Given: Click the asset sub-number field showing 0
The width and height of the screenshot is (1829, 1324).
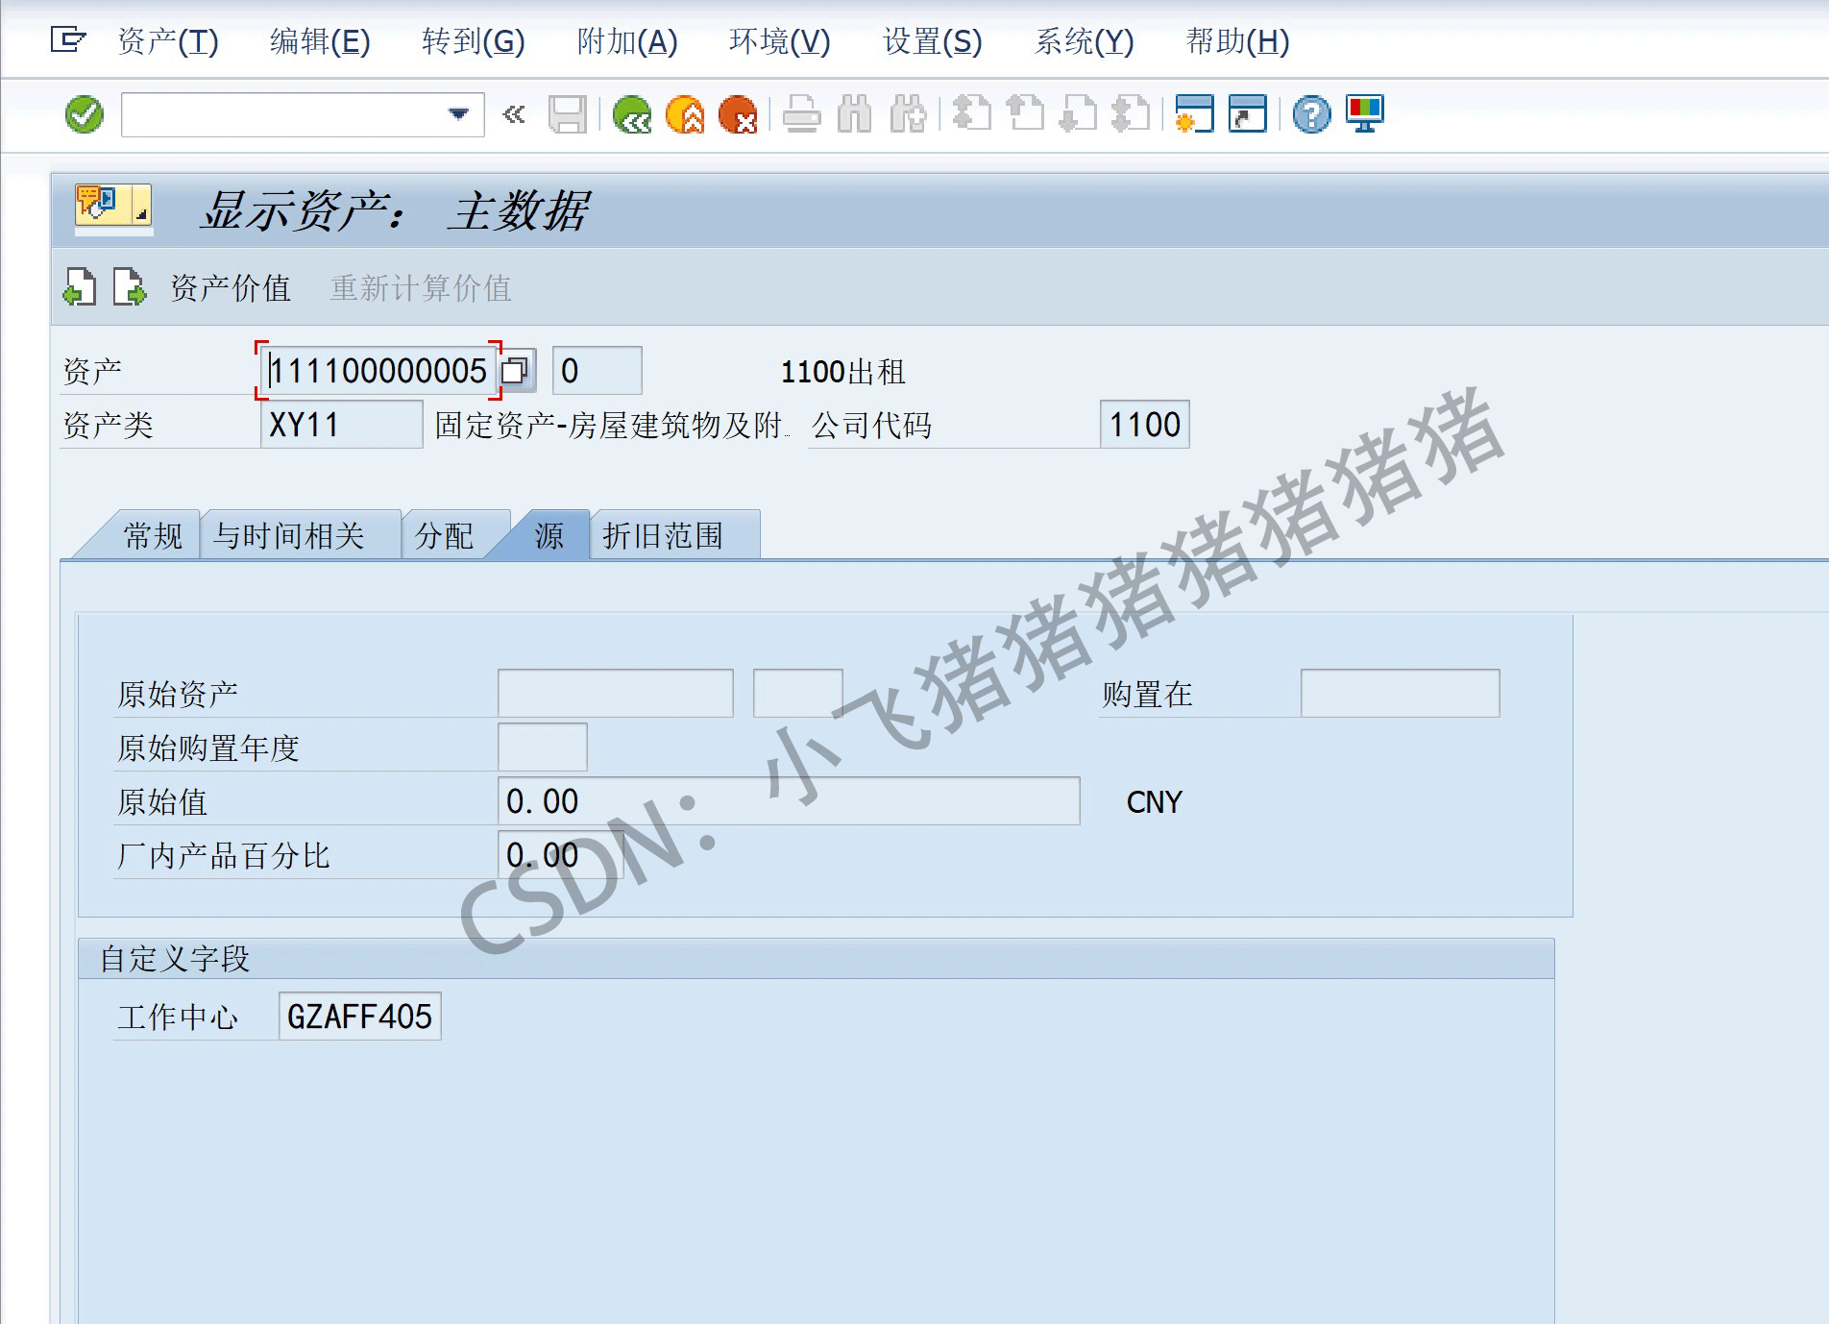Looking at the screenshot, I should (x=597, y=371).
